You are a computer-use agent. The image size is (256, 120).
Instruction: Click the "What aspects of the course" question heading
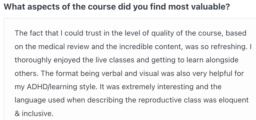pos(117,7)
